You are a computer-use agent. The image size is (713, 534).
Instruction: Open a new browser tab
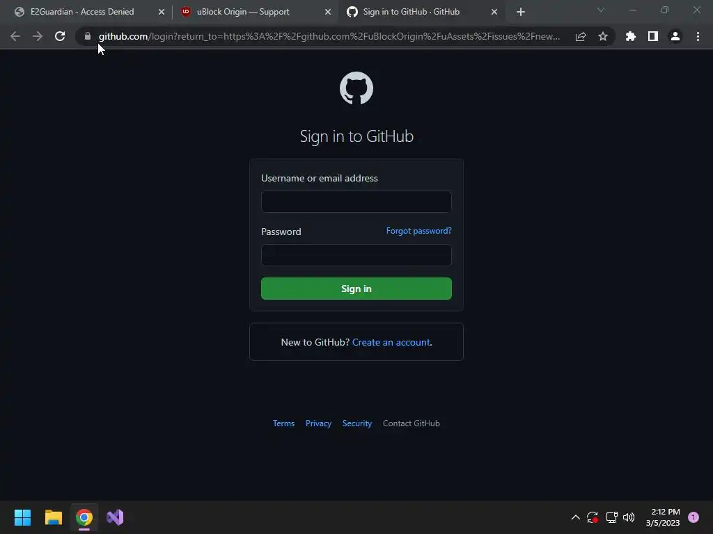coord(521,12)
